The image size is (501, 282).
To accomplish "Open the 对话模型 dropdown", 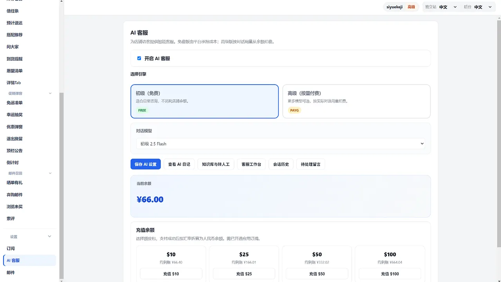I will pyautogui.click(x=281, y=144).
